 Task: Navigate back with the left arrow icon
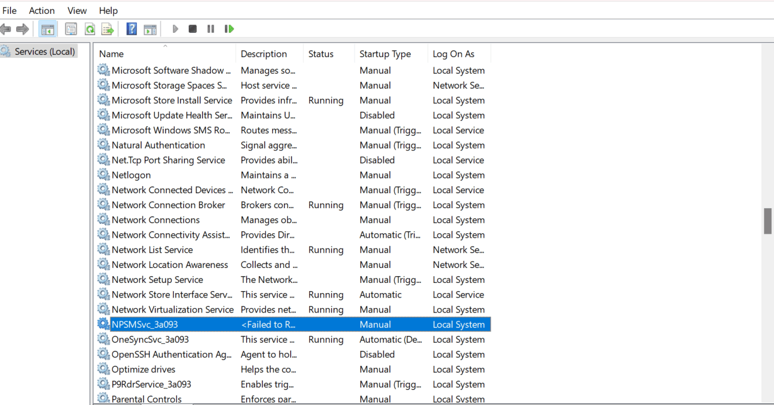click(6, 28)
